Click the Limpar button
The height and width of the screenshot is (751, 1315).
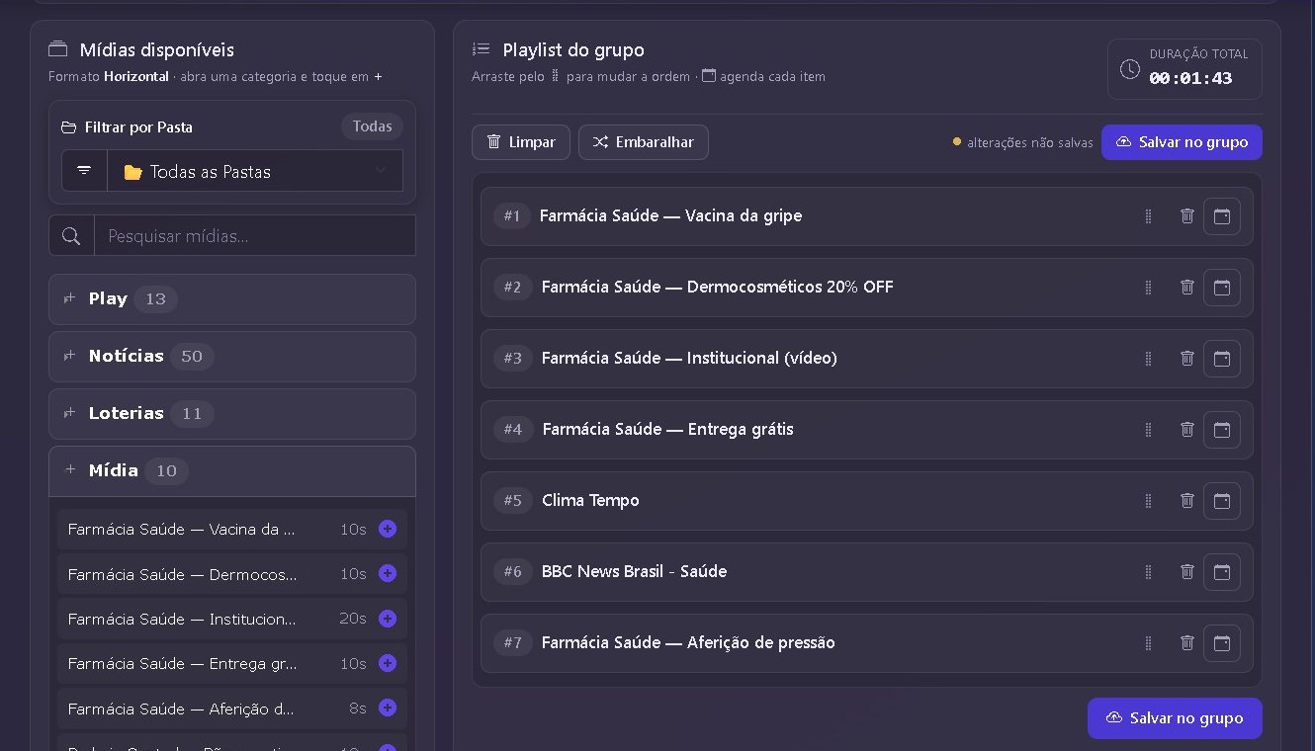click(521, 142)
